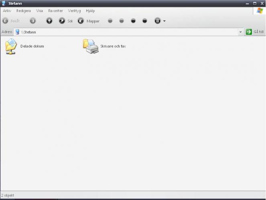Open the Sök search tool

(x=66, y=21)
